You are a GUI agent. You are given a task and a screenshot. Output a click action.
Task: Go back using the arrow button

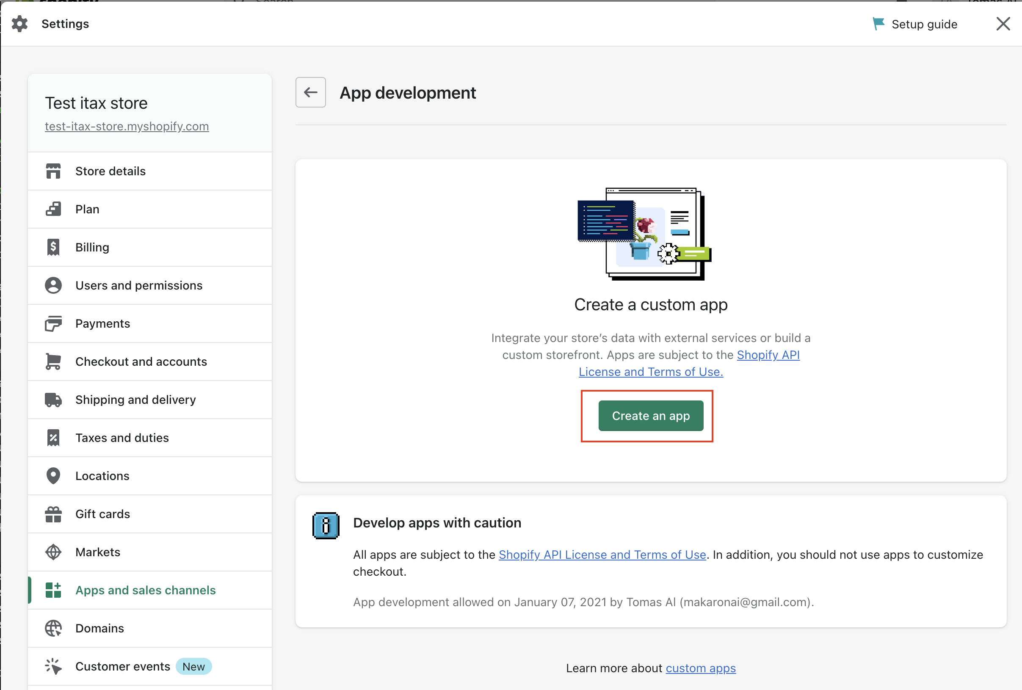point(310,92)
